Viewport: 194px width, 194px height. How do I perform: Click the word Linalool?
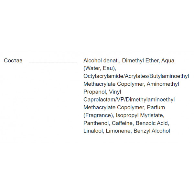click(x=93, y=131)
